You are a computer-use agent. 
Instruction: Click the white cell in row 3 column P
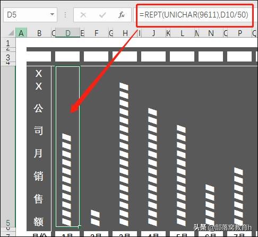point(239,57)
